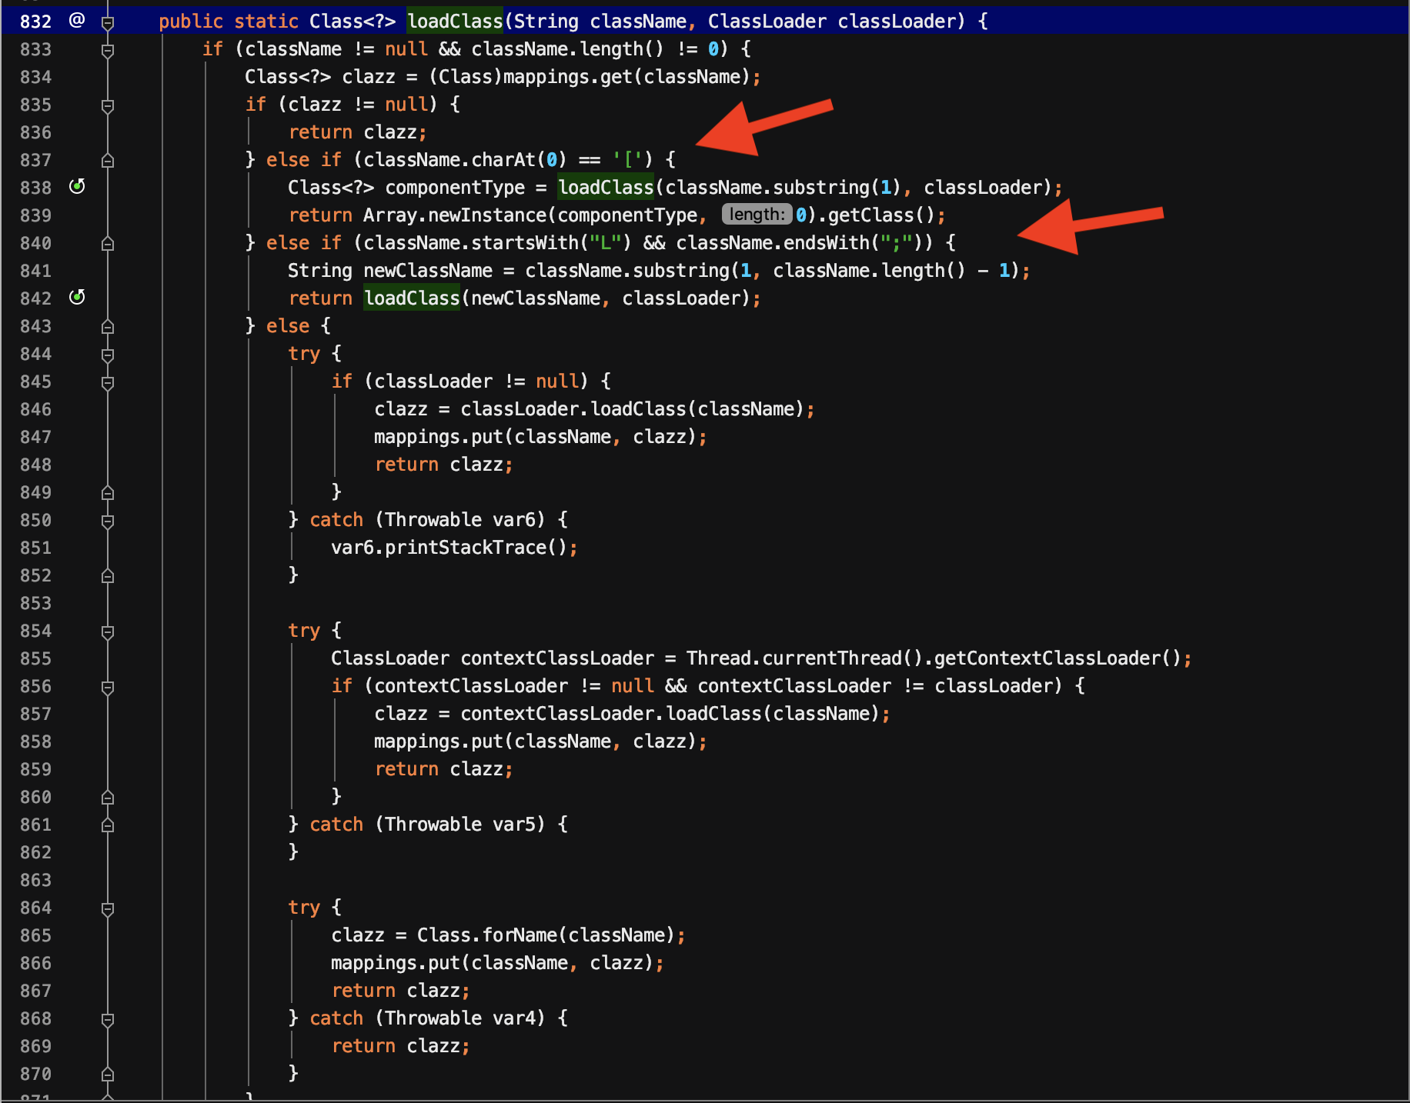Collapse the contextClassLoader if block on line 856
The image size is (1410, 1103).
coord(108,687)
